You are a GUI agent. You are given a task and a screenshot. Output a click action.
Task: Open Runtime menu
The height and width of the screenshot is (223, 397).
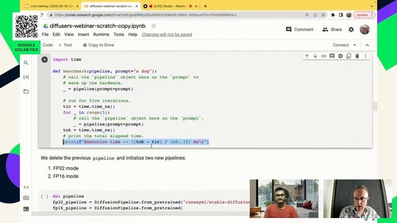101,35
